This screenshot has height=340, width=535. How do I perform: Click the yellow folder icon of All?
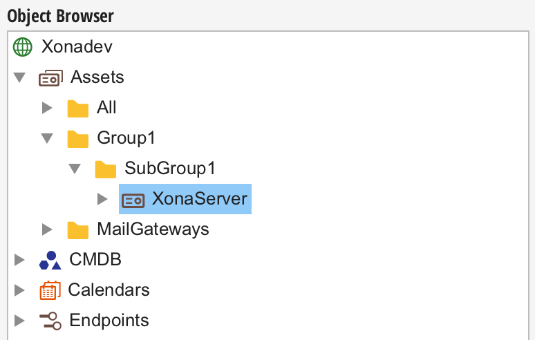tap(78, 108)
